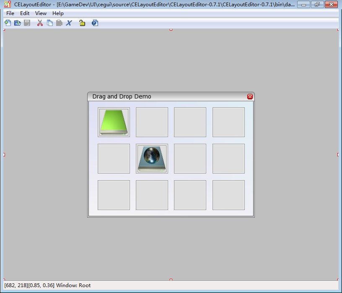Select the green trapezoid drag item
The width and height of the screenshot is (342, 293).
click(114, 122)
